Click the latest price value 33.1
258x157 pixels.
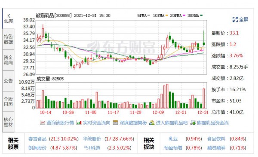(x=234, y=33)
